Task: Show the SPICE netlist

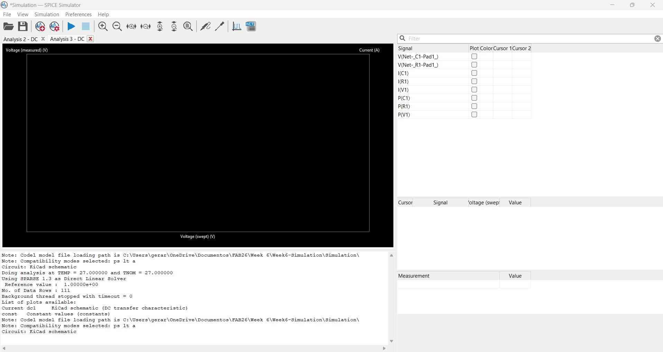Action: pos(251,26)
